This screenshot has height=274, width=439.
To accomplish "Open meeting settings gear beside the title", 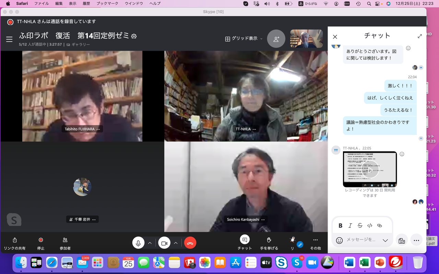I will pyautogui.click(x=134, y=36).
